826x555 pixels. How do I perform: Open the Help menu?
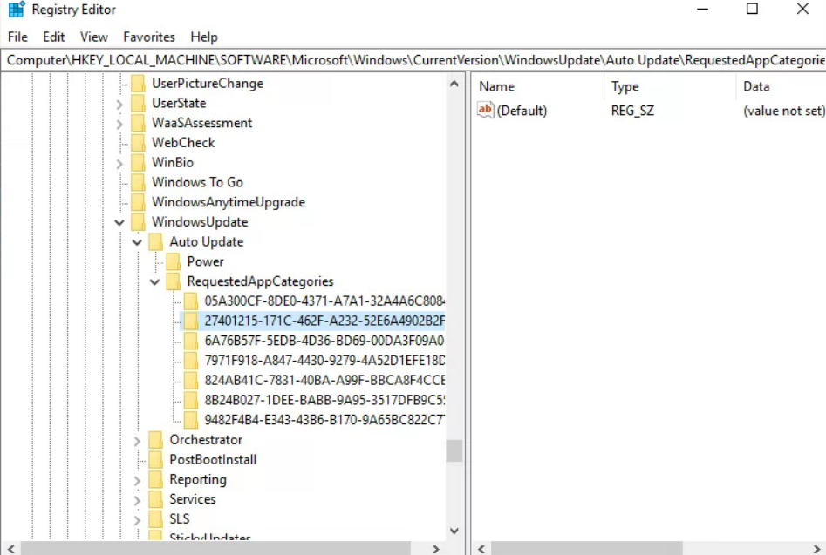pos(204,37)
